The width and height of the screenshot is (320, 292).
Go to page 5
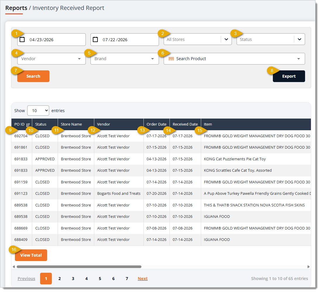tap(100, 279)
